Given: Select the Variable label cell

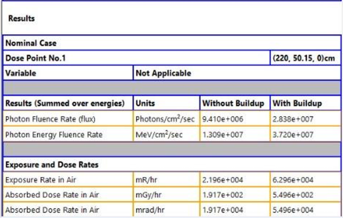Looking at the screenshot, I should click(68, 73).
